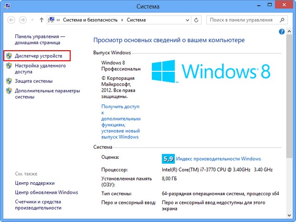The image size is (296, 222).
Task: Click shield icon beside Защита системы
Action: tap(9, 81)
